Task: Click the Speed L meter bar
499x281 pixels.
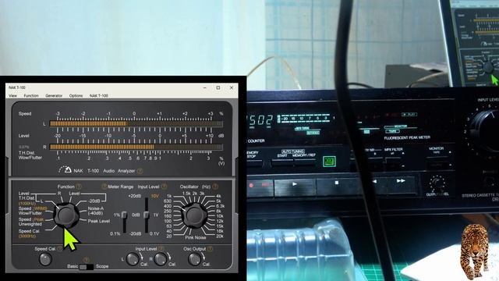Action: pyautogui.click(x=136, y=123)
